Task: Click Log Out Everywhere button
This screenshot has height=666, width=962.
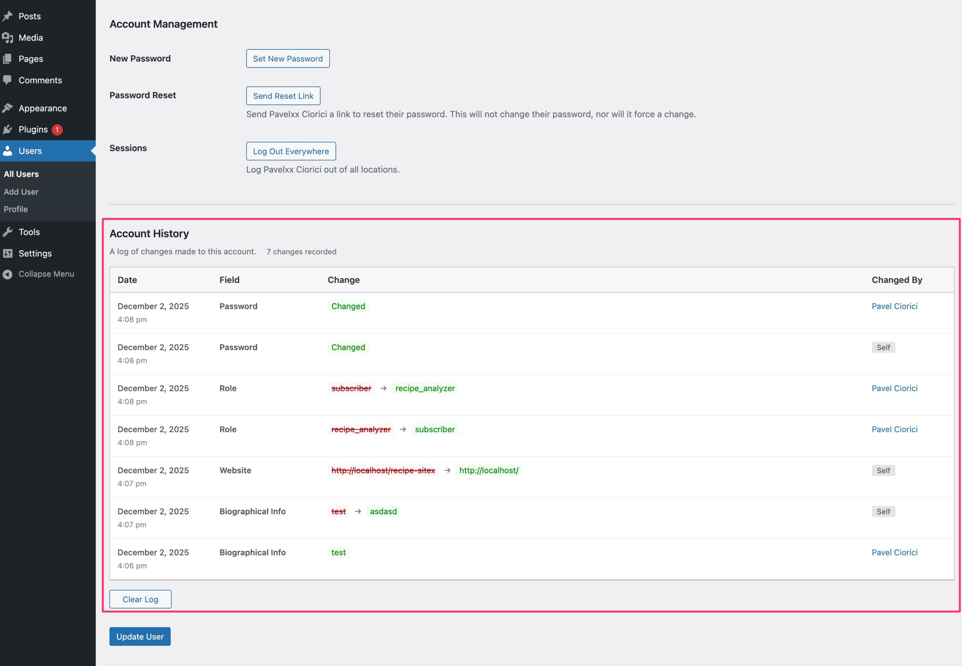Action: click(x=291, y=151)
